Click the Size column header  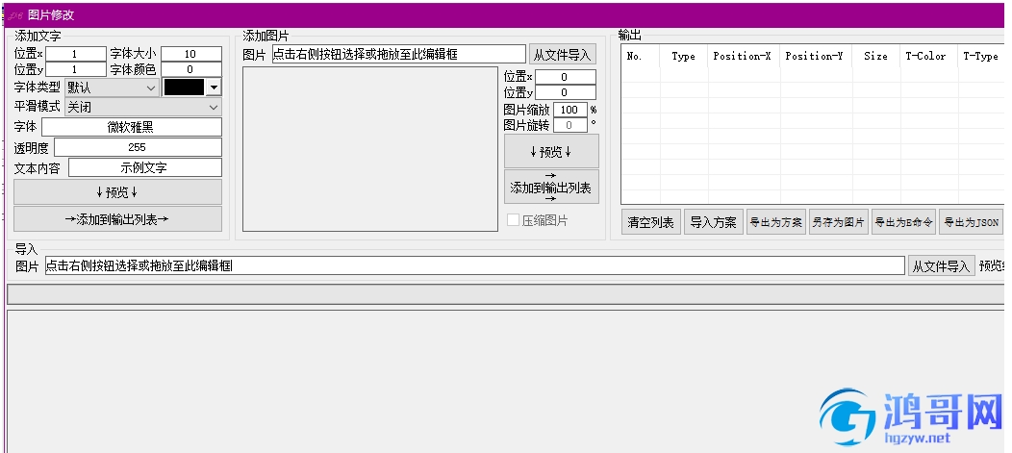pos(875,56)
